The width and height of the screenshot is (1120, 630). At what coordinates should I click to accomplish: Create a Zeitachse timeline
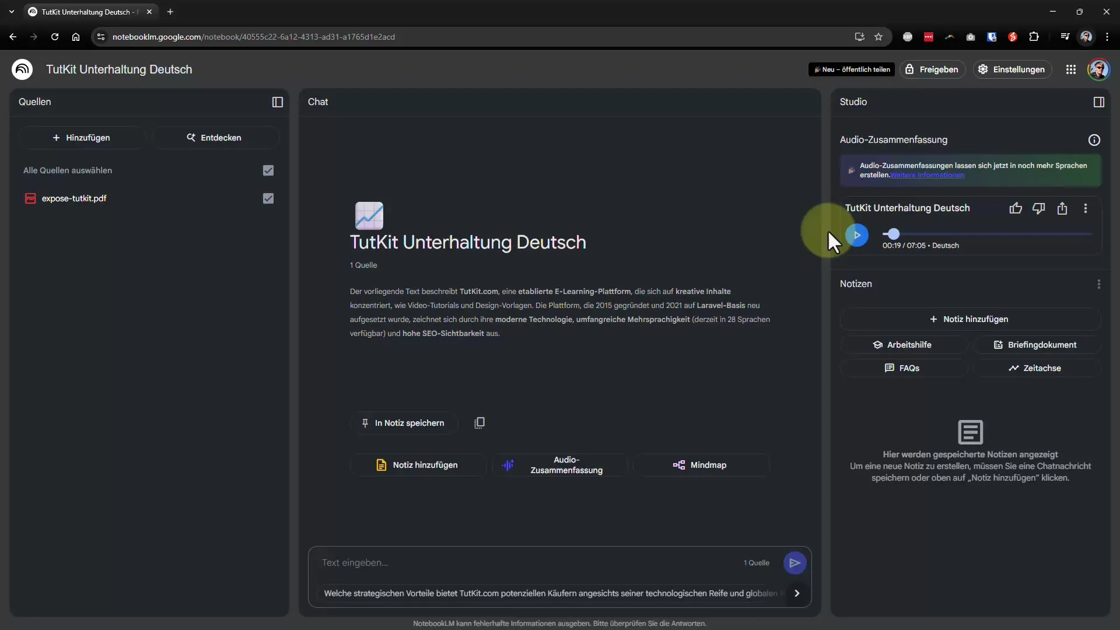click(1036, 368)
